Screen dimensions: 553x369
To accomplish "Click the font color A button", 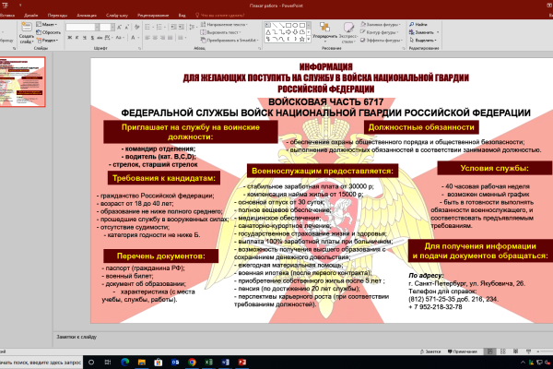I will (133, 38).
